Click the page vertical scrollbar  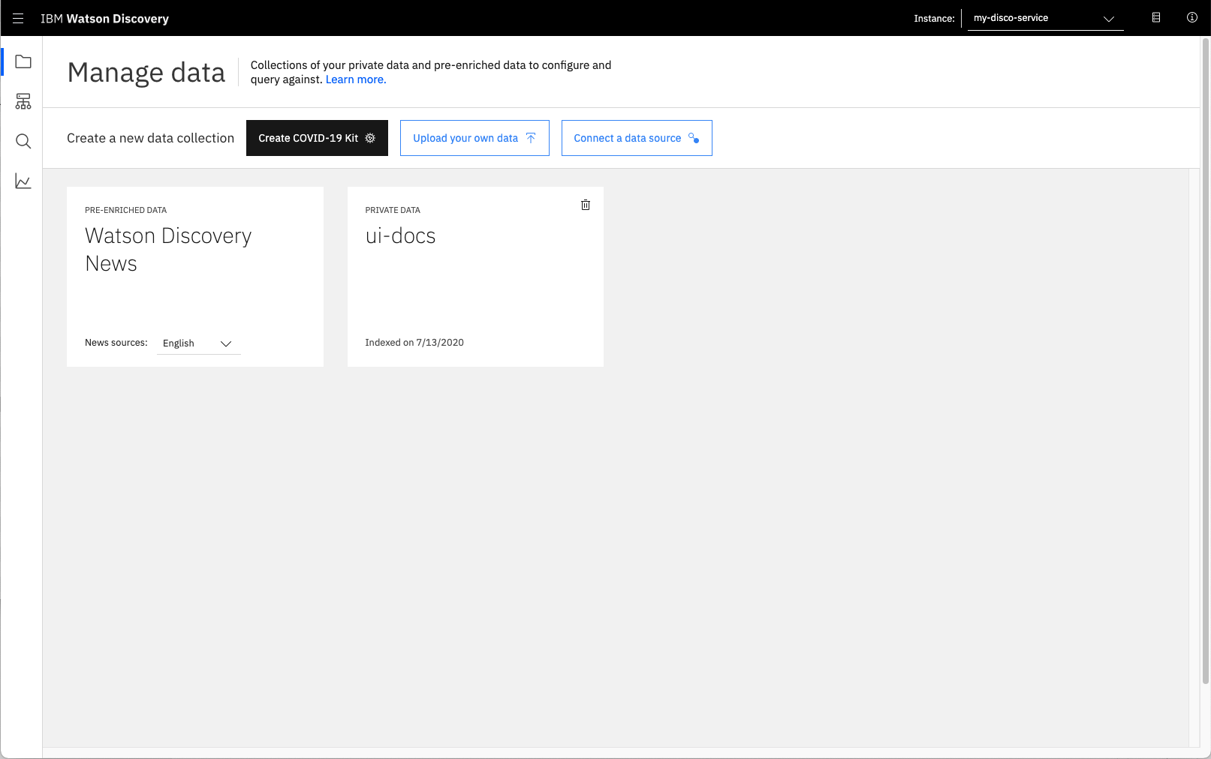click(x=1206, y=360)
